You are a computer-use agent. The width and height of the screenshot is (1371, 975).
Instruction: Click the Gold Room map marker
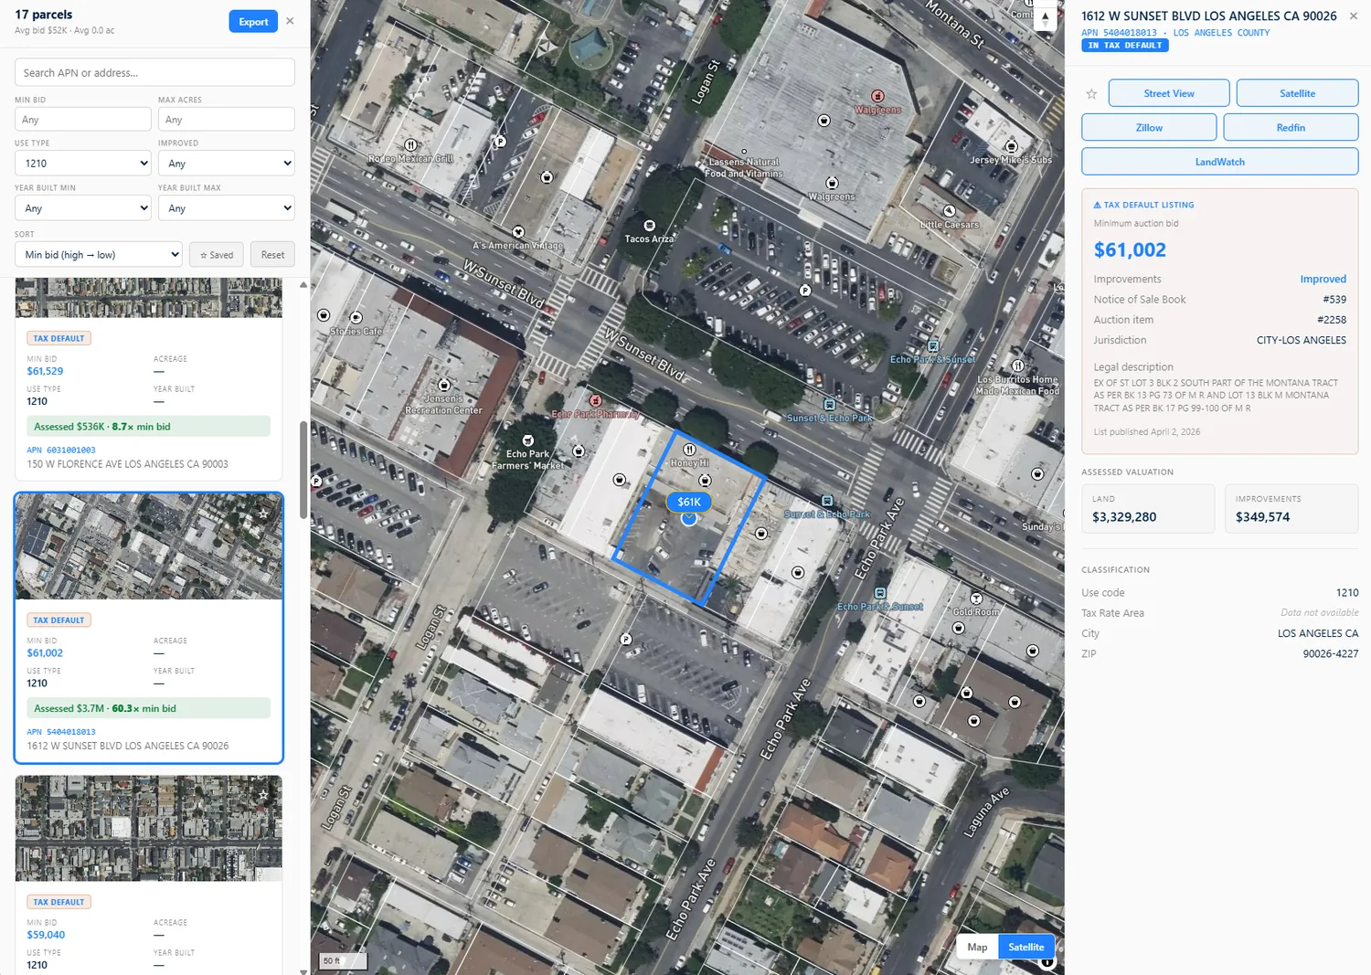(976, 599)
